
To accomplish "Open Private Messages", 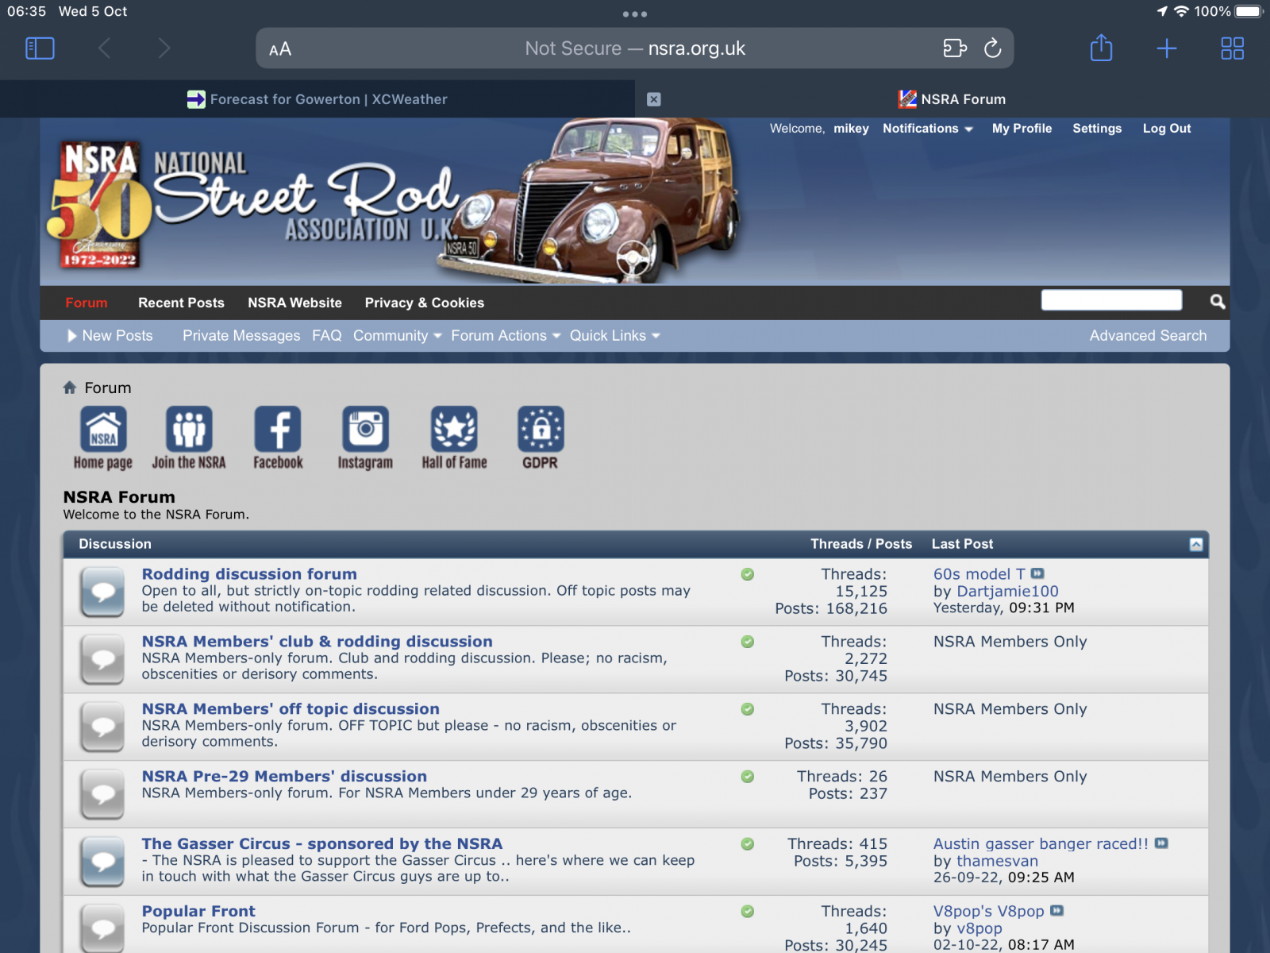I will (241, 336).
